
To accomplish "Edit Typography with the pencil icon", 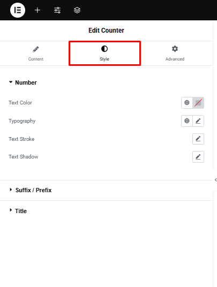I will [x=198, y=121].
